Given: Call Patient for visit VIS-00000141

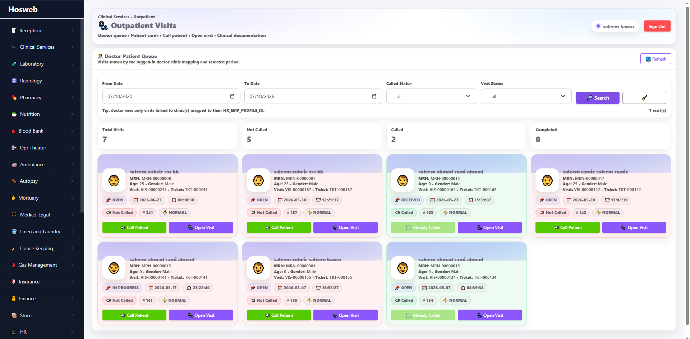Looking at the screenshot, I should tap(134, 315).
